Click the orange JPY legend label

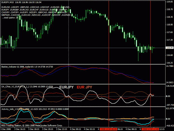click(x=89, y=87)
